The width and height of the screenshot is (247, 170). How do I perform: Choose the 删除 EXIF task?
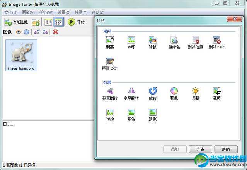pyautogui.click(x=216, y=42)
